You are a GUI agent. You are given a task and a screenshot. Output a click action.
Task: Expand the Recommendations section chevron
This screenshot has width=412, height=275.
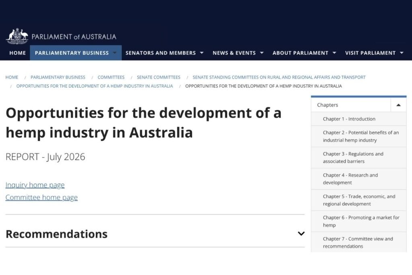point(301,234)
